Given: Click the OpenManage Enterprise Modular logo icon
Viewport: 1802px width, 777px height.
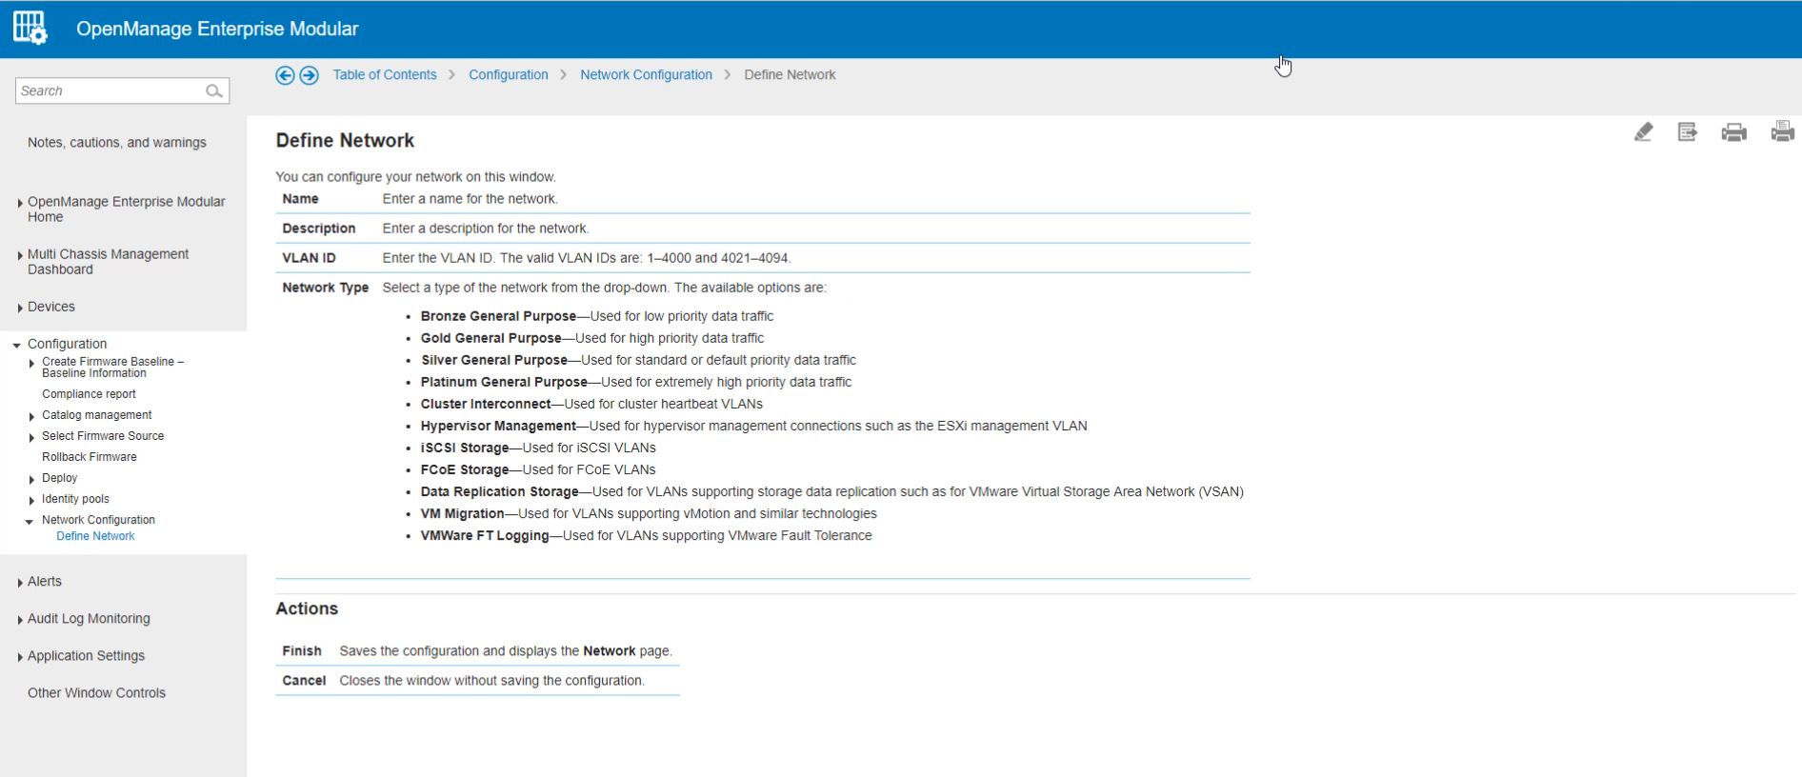Looking at the screenshot, I should [x=30, y=29].
